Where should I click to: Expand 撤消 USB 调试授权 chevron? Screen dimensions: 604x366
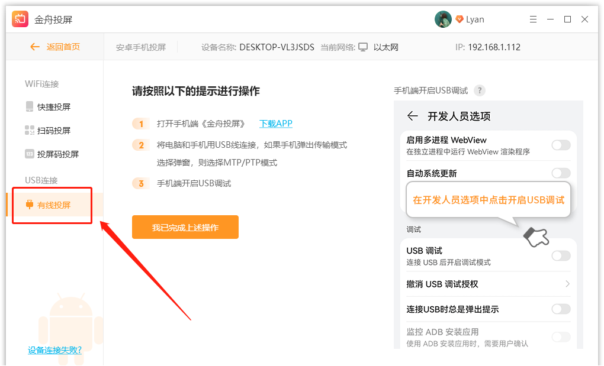coord(567,284)
